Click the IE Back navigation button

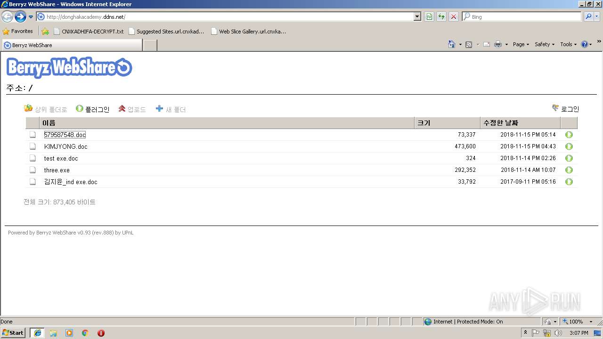click(7, 16)
